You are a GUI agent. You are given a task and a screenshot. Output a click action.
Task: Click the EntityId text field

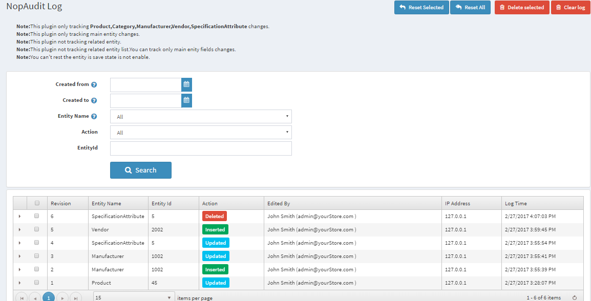pyautogui.click(x=201, y=148)
